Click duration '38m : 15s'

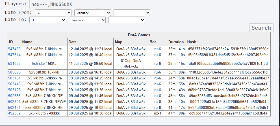(x=176, y=63)
